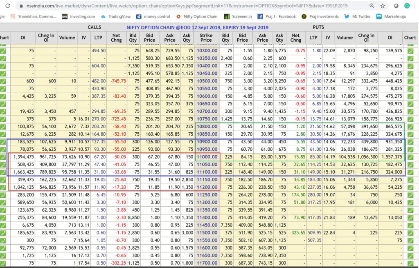Open the 10300.00 strike price link
Image resolution: width=419 pixels, height=268 pixels.
coord(207,51)
